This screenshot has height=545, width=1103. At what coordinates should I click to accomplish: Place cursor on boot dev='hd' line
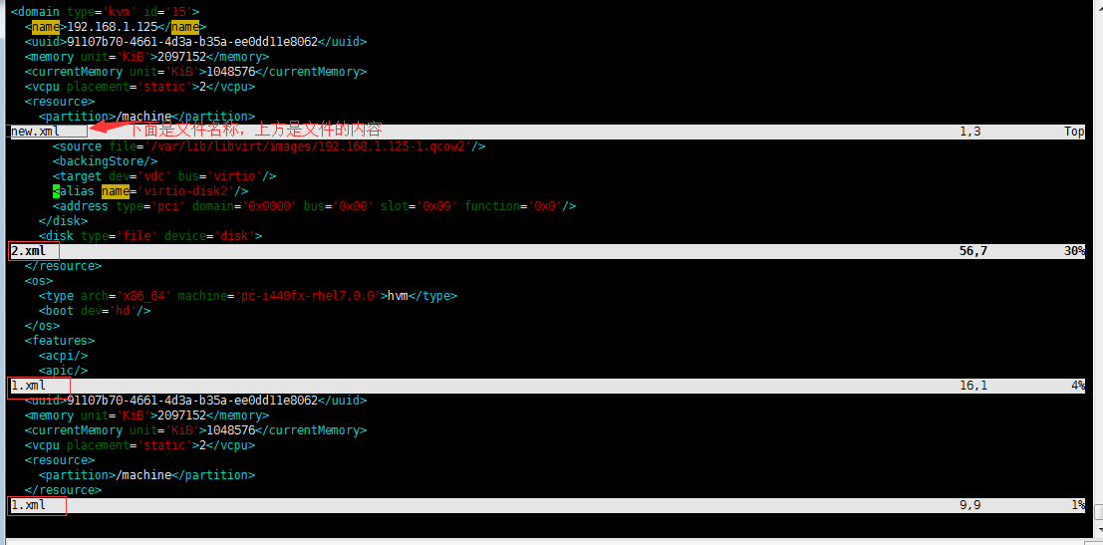(x=95, y=311)
